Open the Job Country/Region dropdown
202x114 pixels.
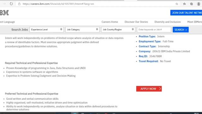tap(118, 29)
